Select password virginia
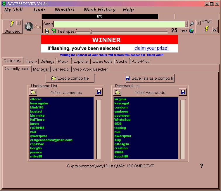Image resolution: width=221 pixels, height=191 pixels. 120,99
